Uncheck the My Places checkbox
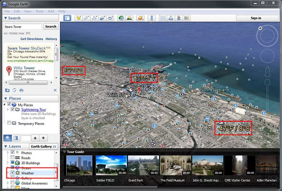This screenshot has height=191, width=282. [x=9, y=104]
